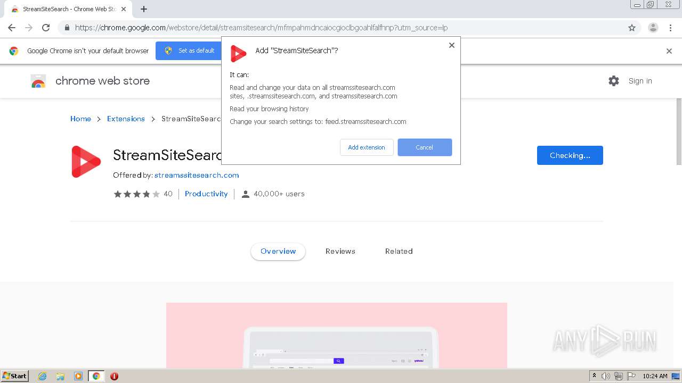Click the action center flag icon
Image resolution: width=682 pixels, height=383 pixels.
tap(631, 376)
